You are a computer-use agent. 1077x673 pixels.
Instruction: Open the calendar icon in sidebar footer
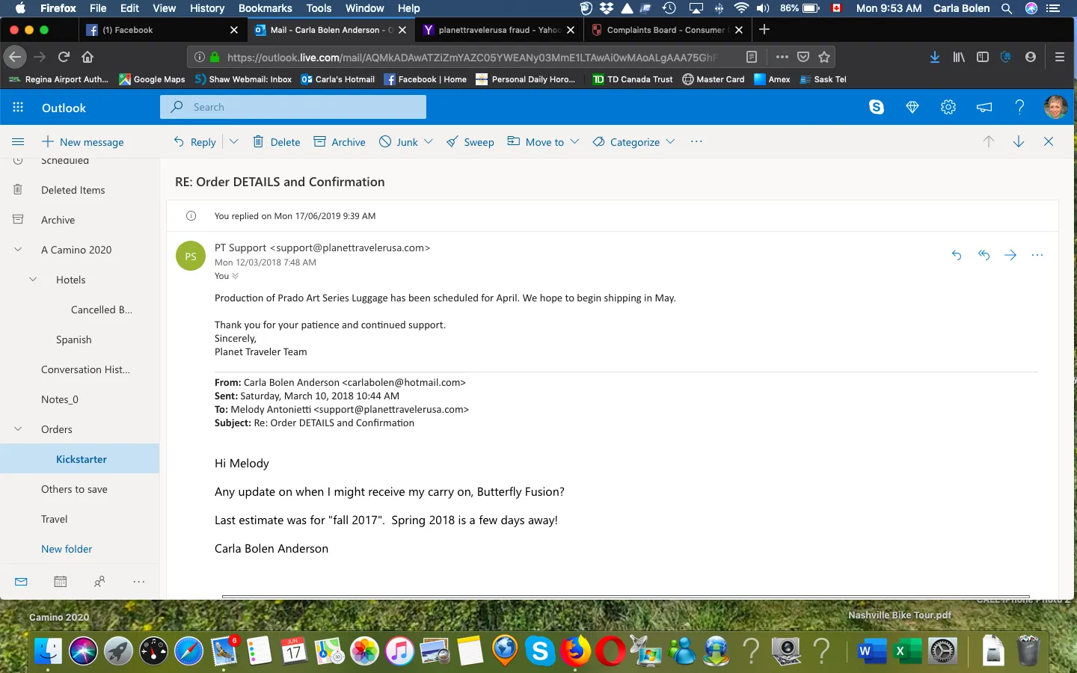point(61,581)
